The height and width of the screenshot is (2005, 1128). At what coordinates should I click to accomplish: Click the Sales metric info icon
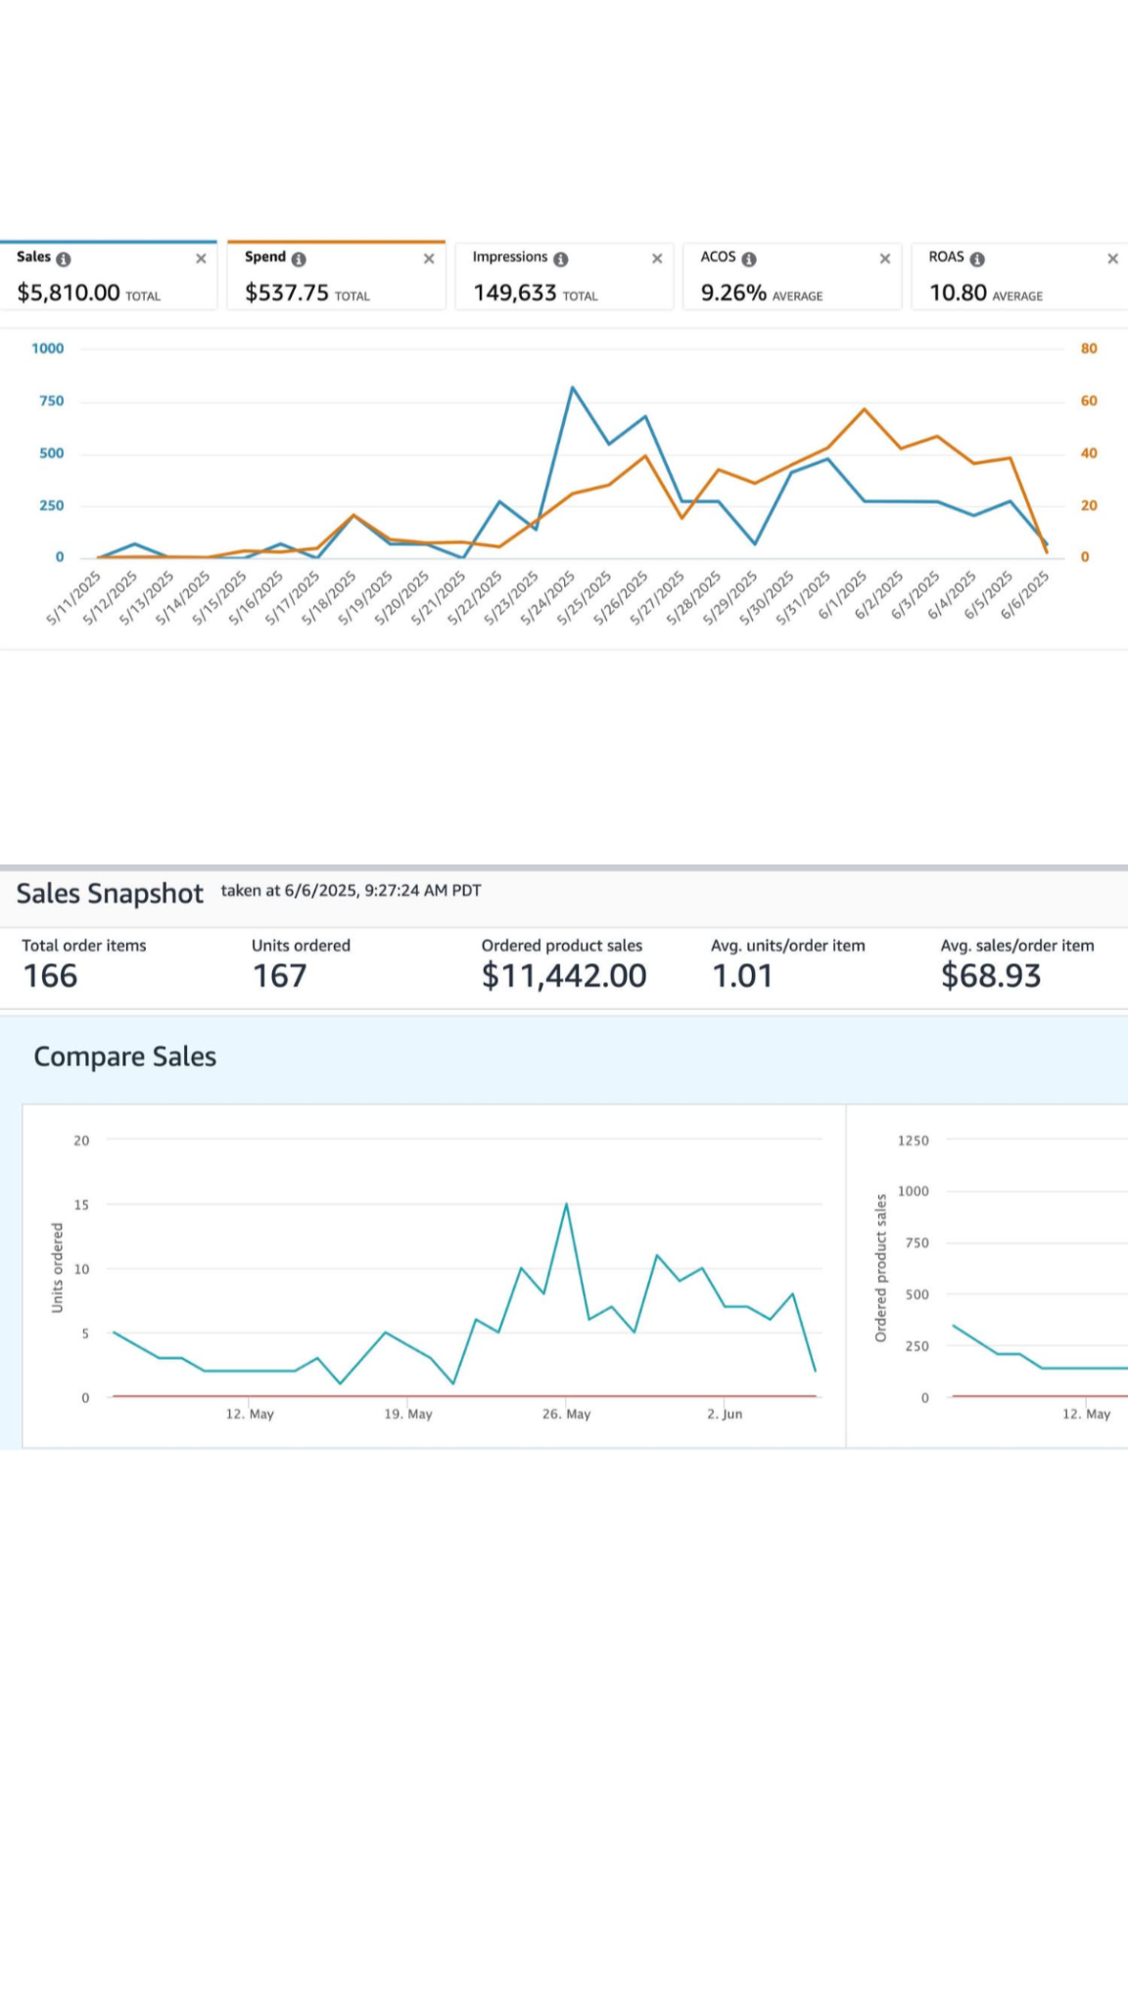[64, 259]
